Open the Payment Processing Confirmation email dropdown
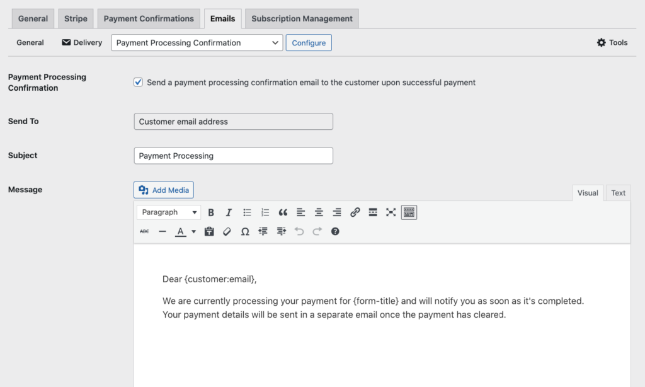Image resolution: width=645 pixels, height=387 pixels. tap(197, 43)
